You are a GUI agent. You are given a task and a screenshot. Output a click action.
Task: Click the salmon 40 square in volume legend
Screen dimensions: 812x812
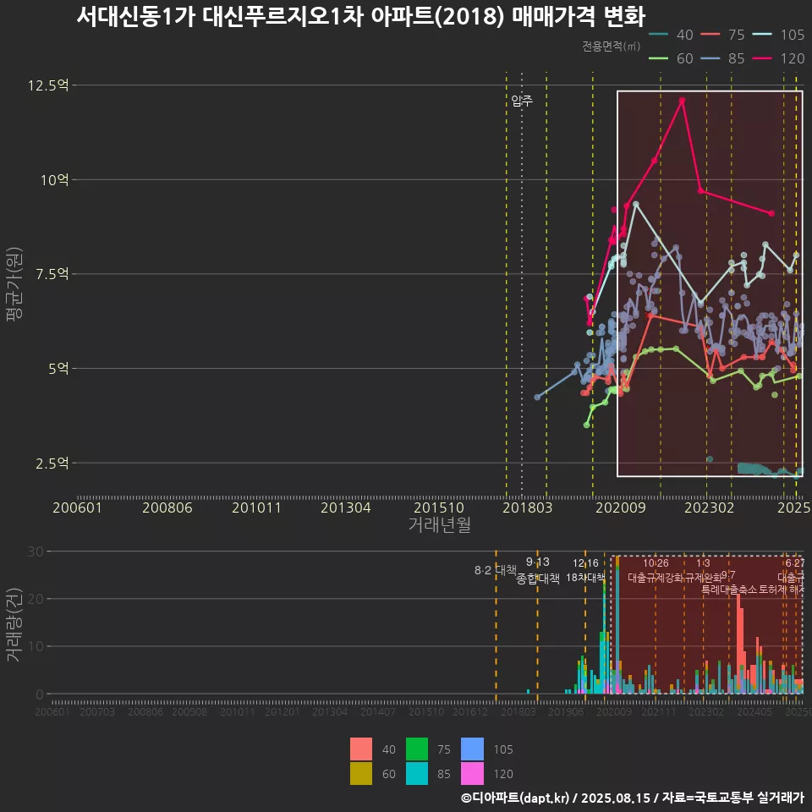361,749
